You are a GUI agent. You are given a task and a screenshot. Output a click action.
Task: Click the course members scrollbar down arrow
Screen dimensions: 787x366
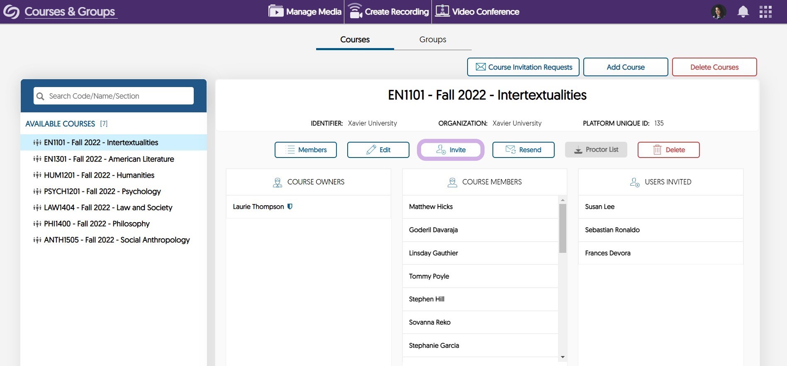tap(563, 357)
